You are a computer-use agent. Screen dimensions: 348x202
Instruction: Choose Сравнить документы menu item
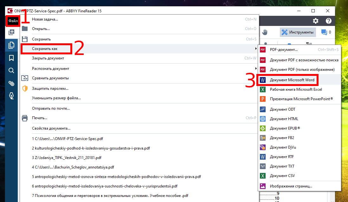coord(139,78)
